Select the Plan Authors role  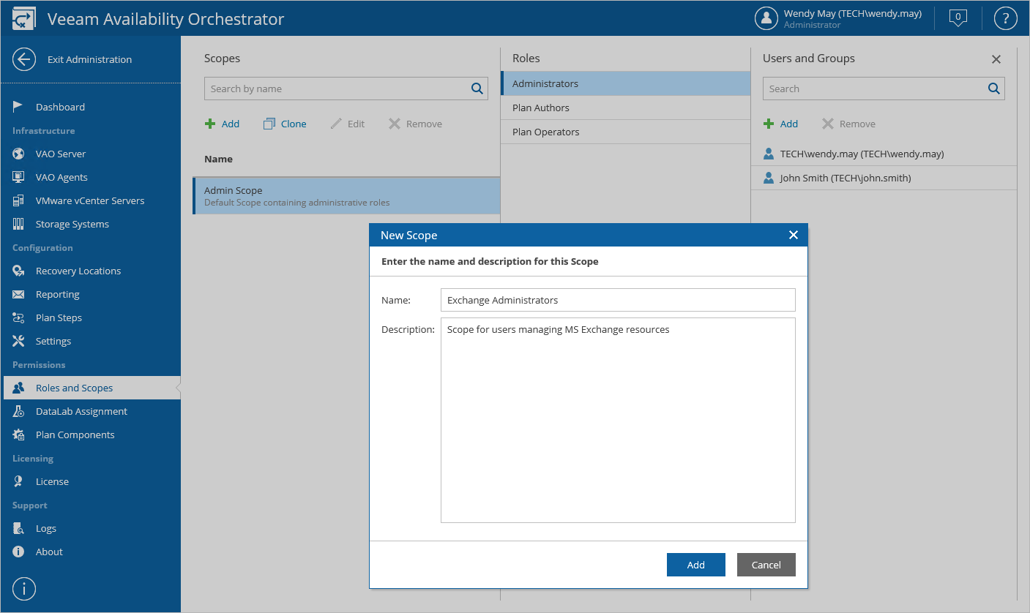[541, 108]
